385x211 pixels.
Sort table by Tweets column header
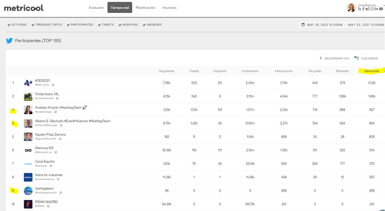194,71
